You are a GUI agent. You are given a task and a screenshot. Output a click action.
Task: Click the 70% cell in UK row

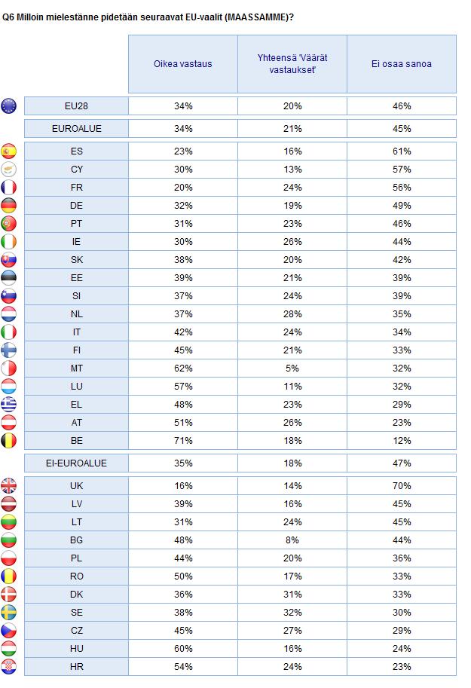tap(402, 486)
